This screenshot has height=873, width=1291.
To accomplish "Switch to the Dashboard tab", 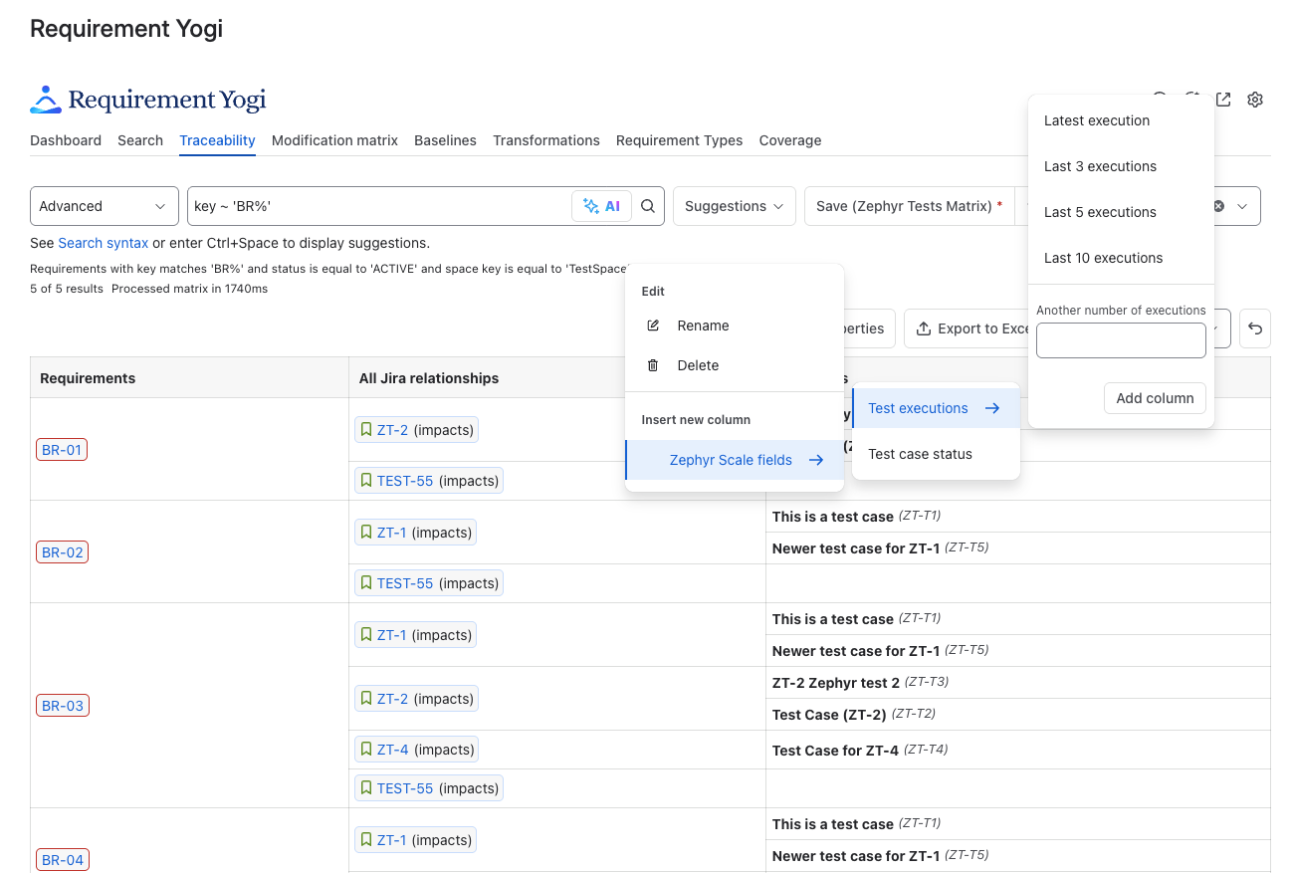I will click(x=66, y=140).
